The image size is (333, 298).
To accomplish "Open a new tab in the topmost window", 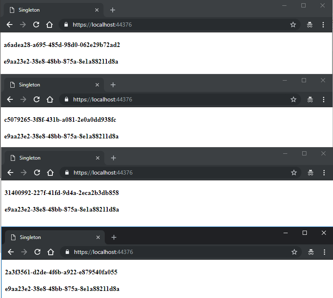I will tap(112, 10).
